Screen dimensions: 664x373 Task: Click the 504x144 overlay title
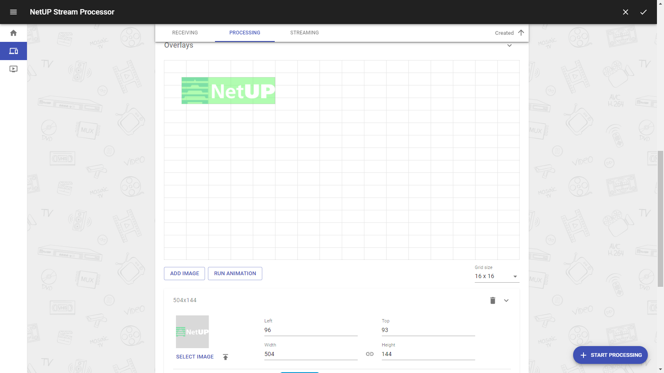pyautogui.click(x=185, y=300)
